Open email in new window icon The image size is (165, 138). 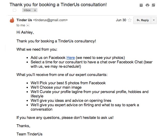coord(153,5)
